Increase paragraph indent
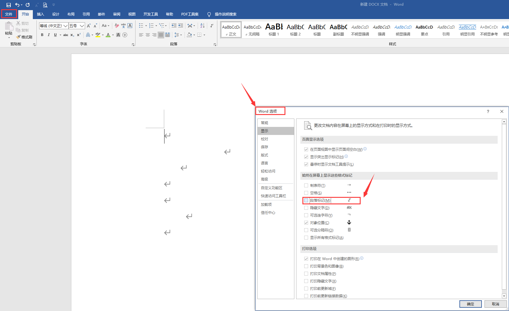This screenshot has height=311, width=509. point(181,26)
